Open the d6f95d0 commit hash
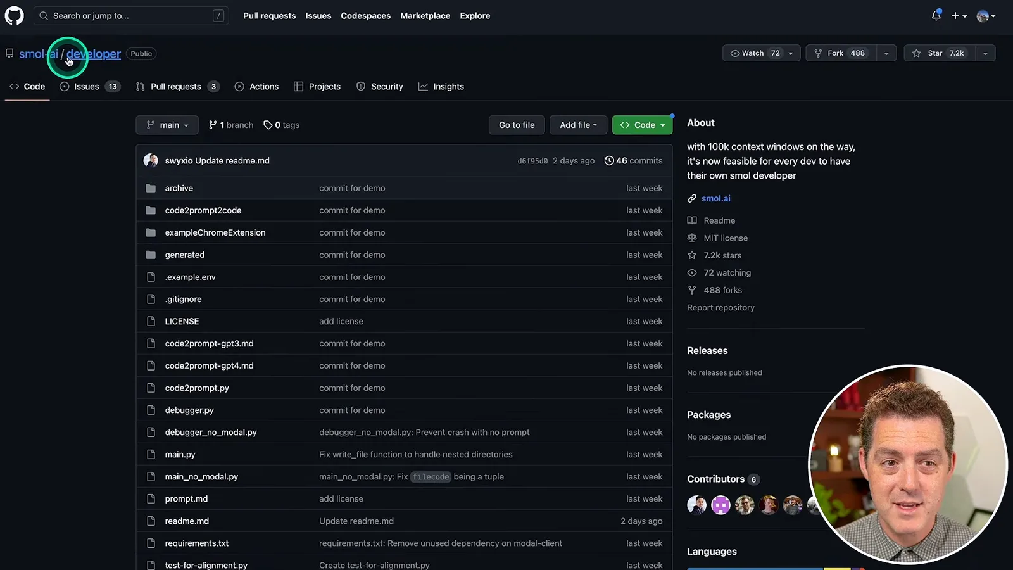Screen dimensions: 1013x570 click(x=532, y=161)
